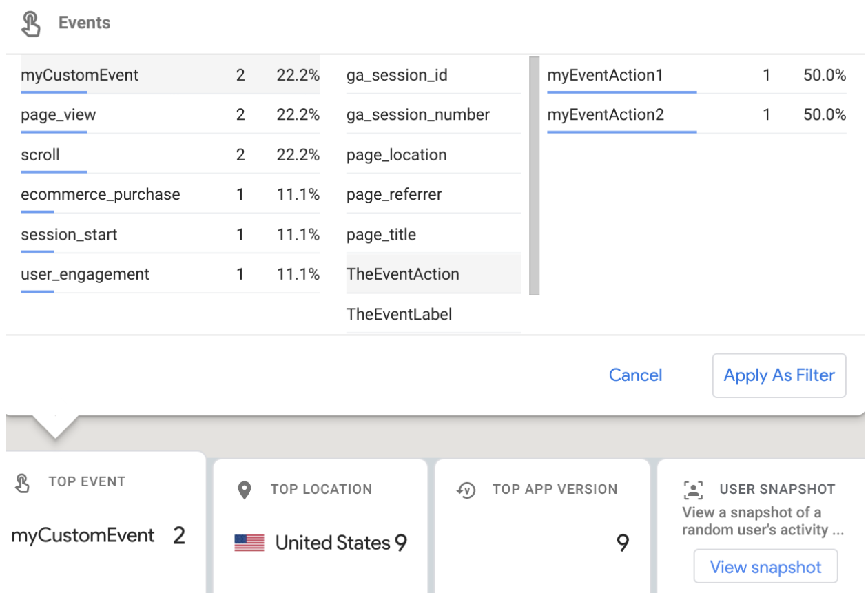Click the Events touch icon in header

(x=30, y=23)
